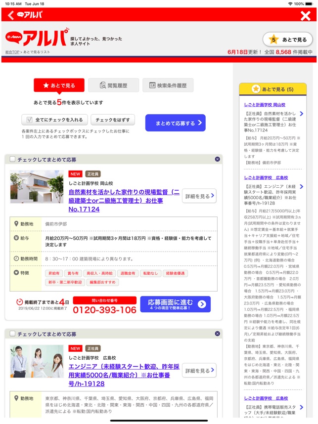Click the Wi-Fi icon in status bar
Image resolution: width=318 pixels, height=424 pixels.
(290, 4)
